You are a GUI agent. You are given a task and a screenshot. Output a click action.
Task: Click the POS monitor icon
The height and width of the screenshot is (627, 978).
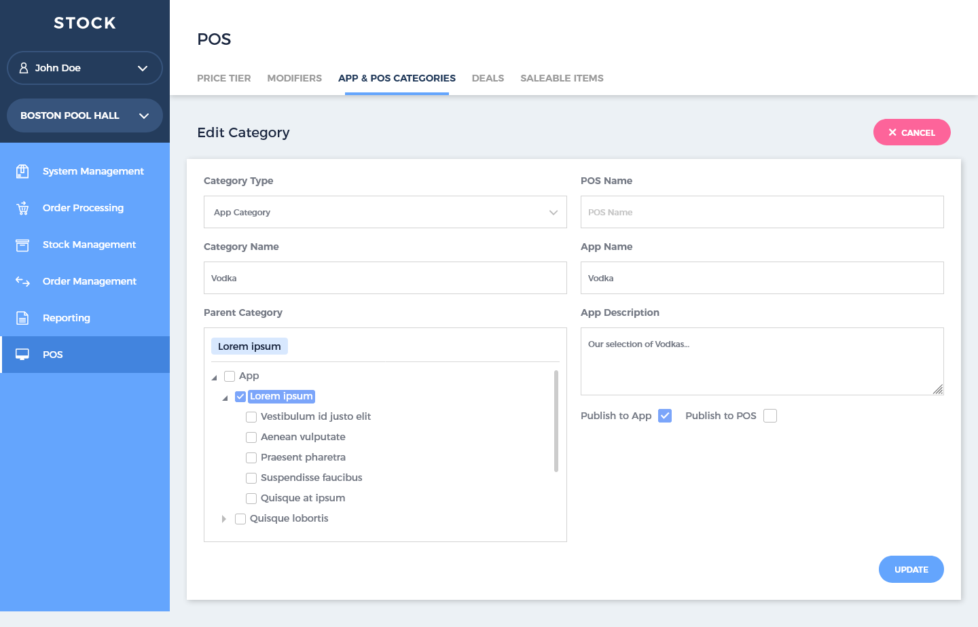(22, 355)
